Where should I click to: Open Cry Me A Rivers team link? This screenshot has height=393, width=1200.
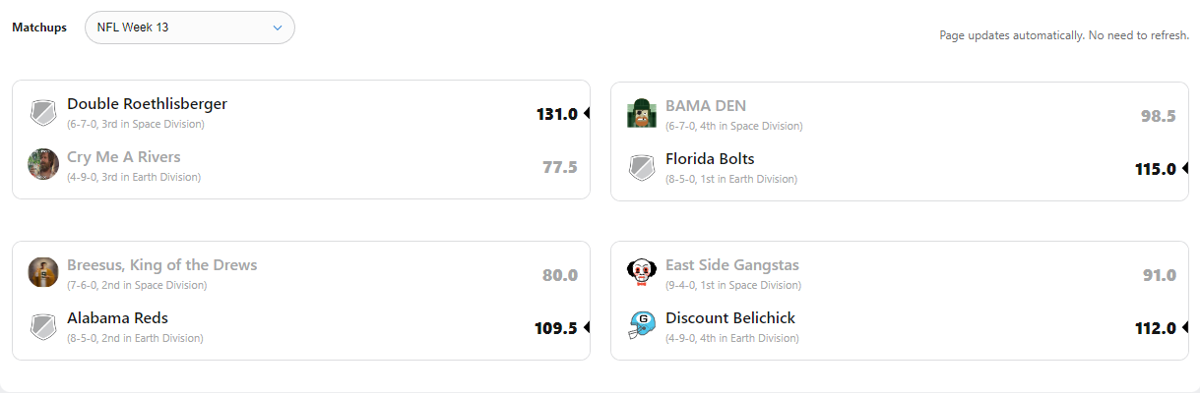(124, 157)
